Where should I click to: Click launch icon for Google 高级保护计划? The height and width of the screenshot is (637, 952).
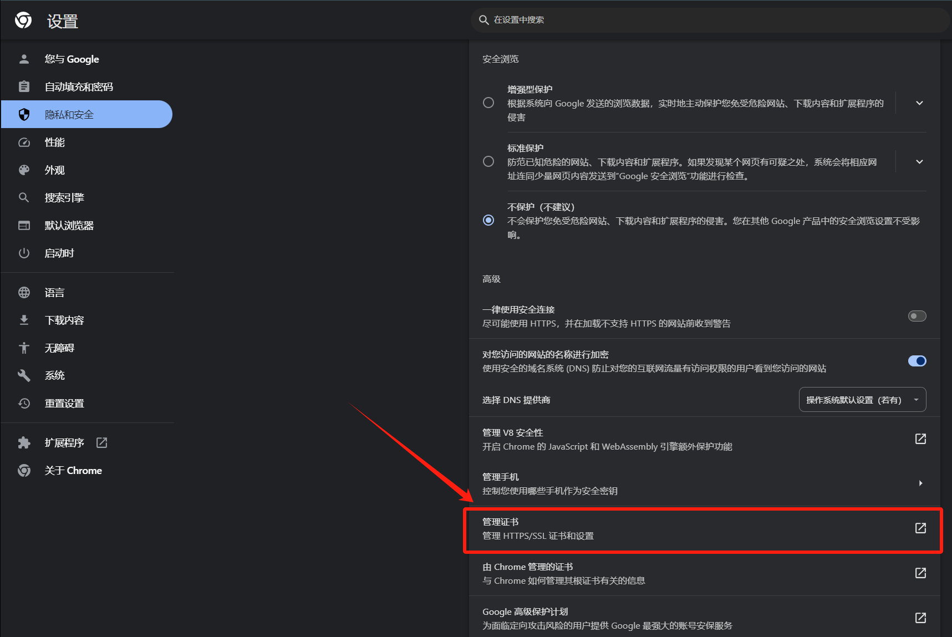(920, 618)
